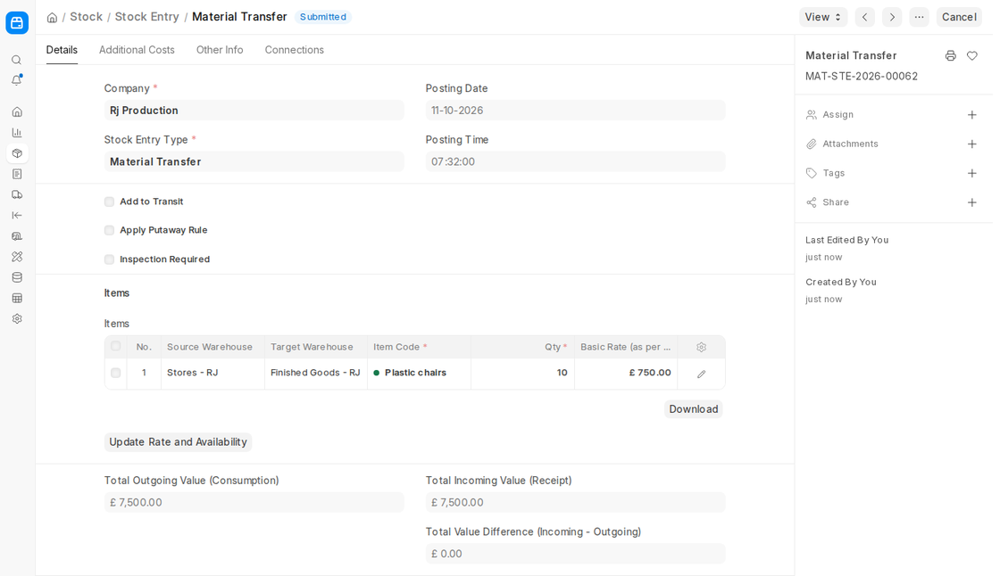1000x576 pixels.
Task: Click the home breadcrumb icon
Action: (x=53, y=17)
